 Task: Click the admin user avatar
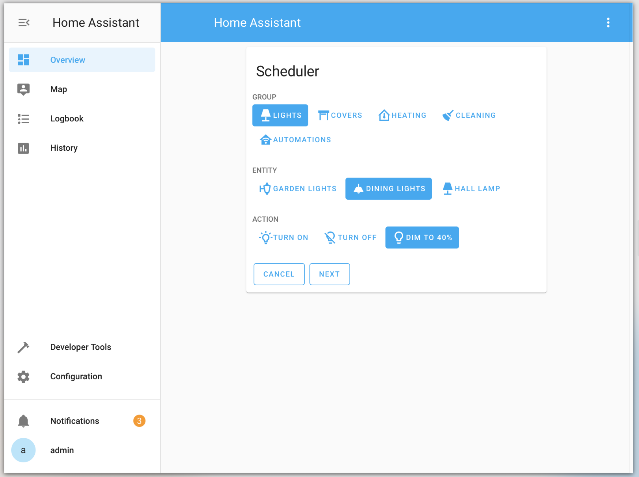(x=23, y=450)
